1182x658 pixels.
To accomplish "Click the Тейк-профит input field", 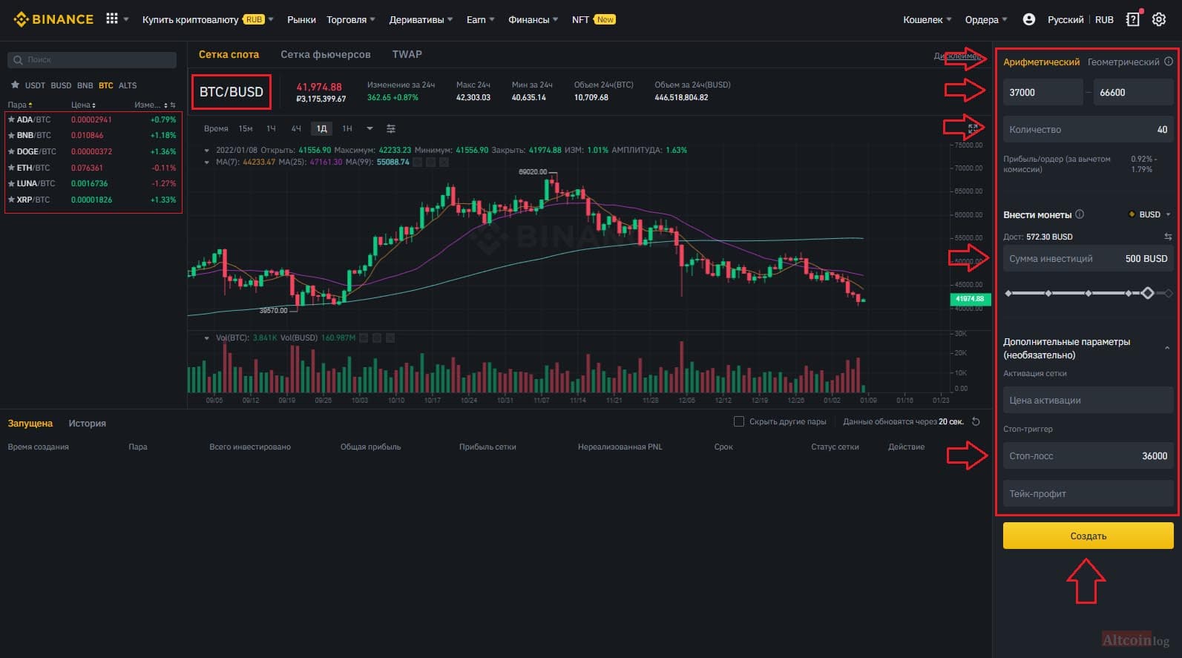I will point(1088,493).
